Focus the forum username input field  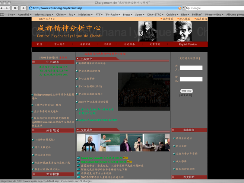[x=191, y=68]
